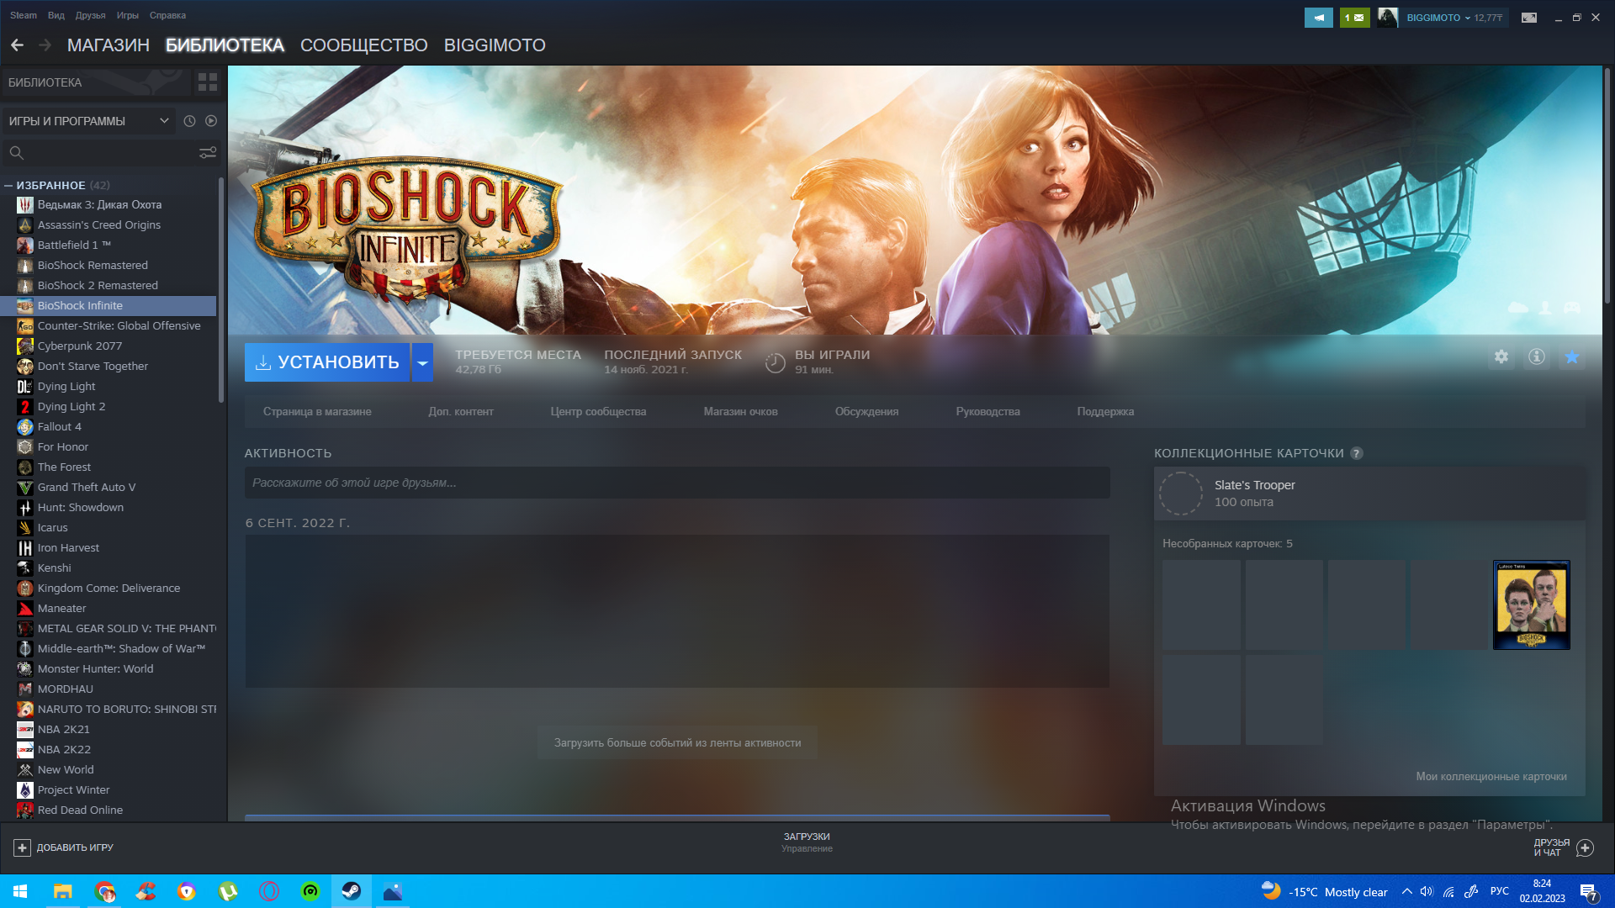Open Магазин очков link
The image size is (1615, 908).
point(740,412)
